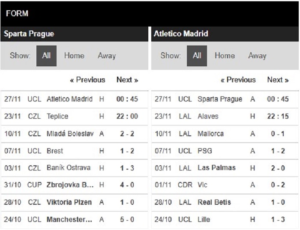Open the Teplice match row
This screenshot has width=300, height=230.
click(x=74, y=116)
